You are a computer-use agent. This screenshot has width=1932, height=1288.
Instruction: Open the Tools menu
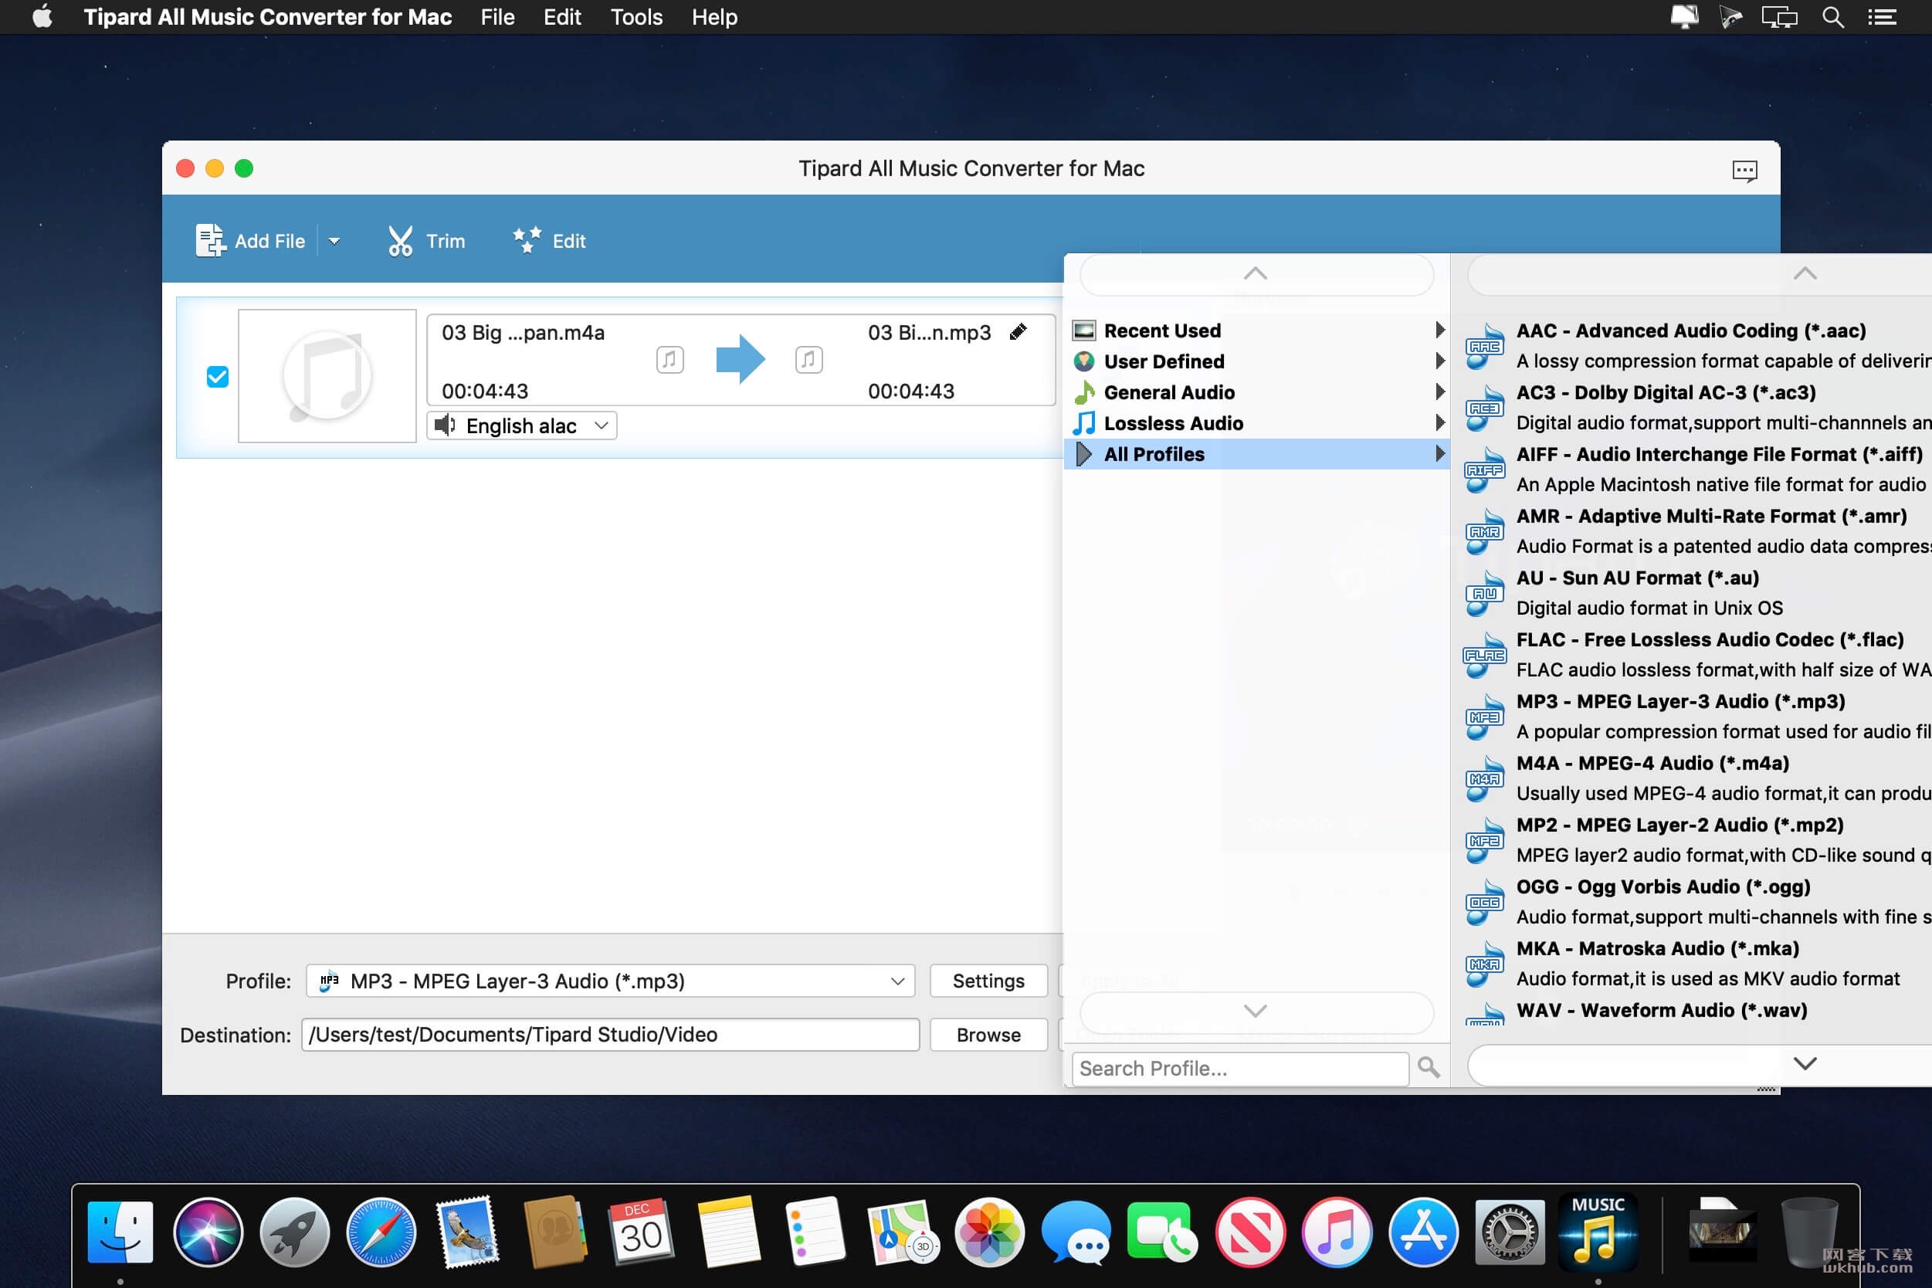636,17
